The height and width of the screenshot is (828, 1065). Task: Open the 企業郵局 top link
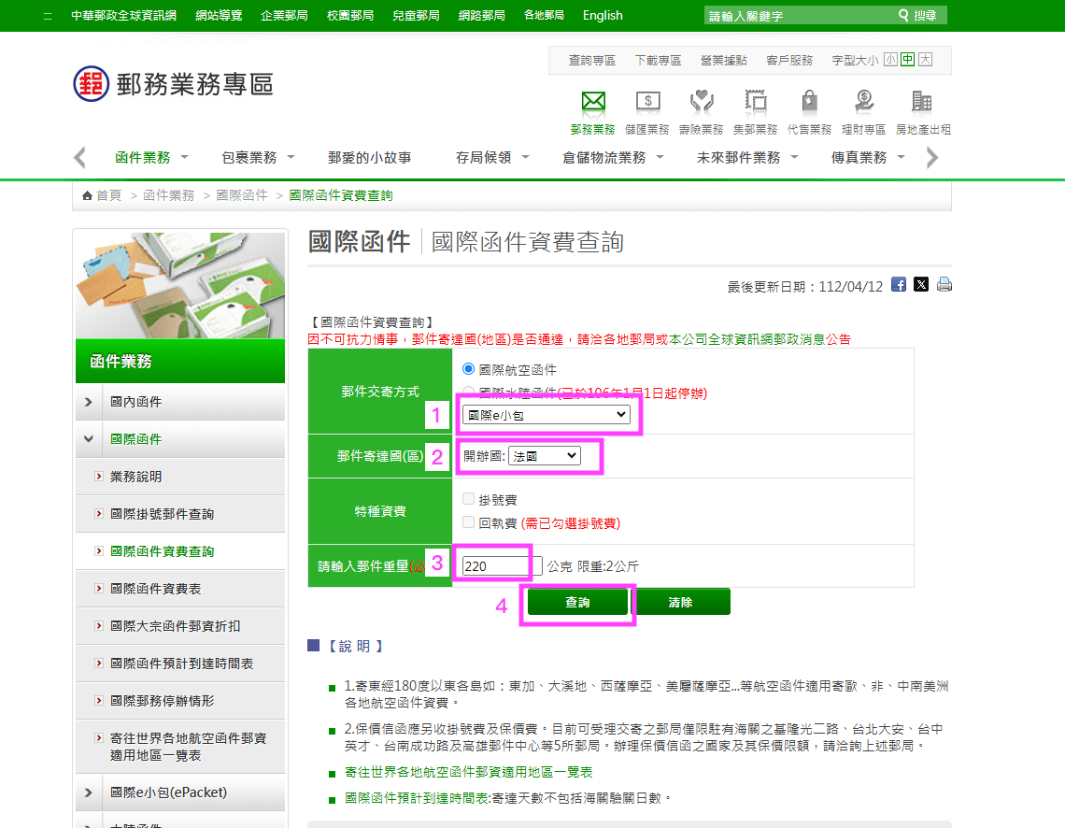284,15
